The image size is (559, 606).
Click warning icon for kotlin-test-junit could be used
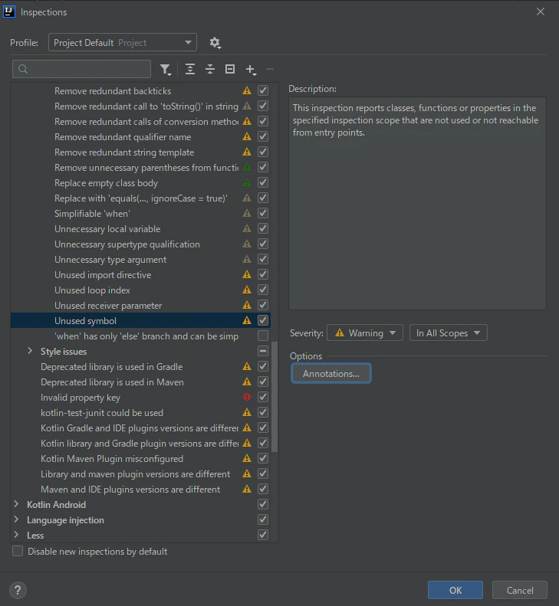(x=247, y=412)
